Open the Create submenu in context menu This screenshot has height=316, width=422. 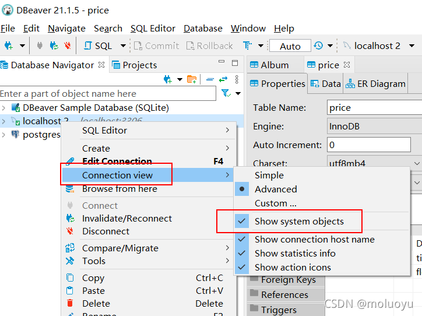click(x=149, y=148)
